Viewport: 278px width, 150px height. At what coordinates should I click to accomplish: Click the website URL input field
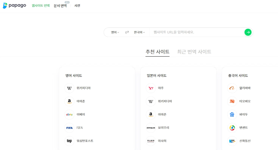(x=197, y=32)
